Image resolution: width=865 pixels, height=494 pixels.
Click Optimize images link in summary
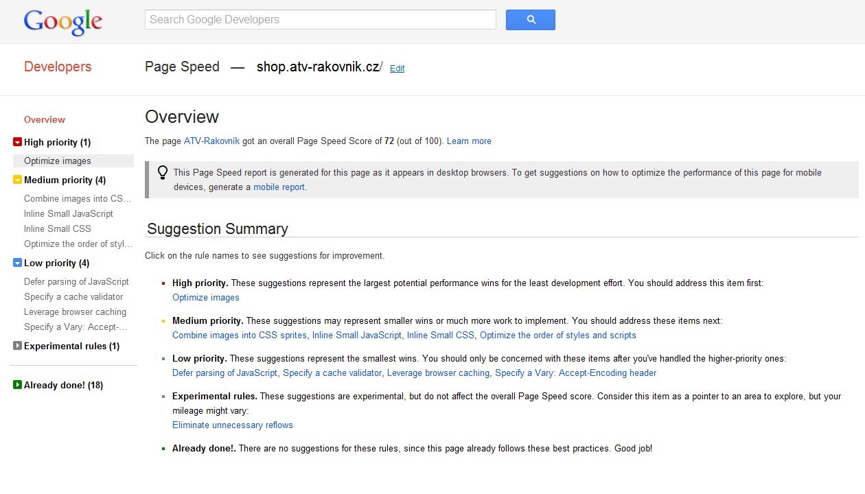pyautogui.click(x=206, y=297)
